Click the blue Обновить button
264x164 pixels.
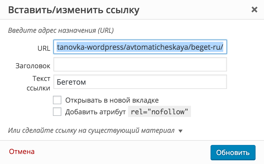(x=233, y=153)
